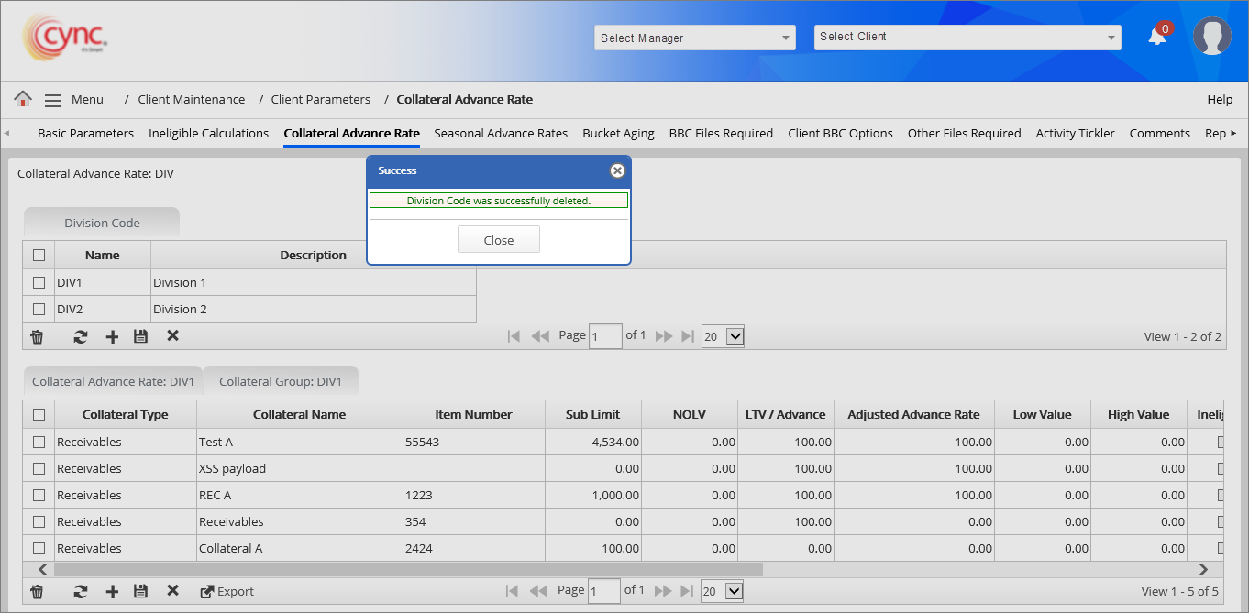Image resolution: width=1249 pixels, height=613 pixels.
Task: Tick the checkbox for DIV1 row
Action: click(x=39, y=282)
